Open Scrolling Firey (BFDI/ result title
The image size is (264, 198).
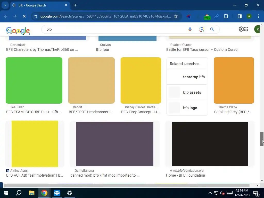[x=233, y=112]
